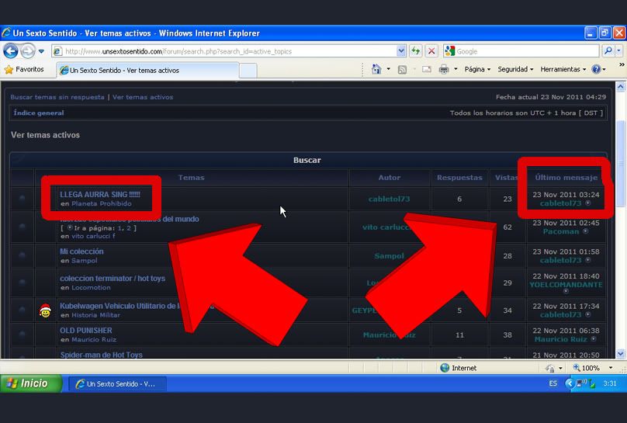This screenshot has height=423, width=627.
Task: Expand the zoom level dropdown arrow
Action: pos(611,368)
